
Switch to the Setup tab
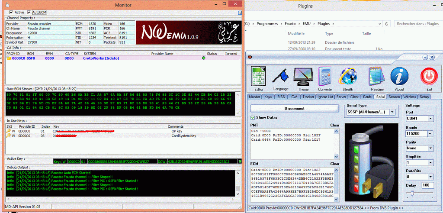(424, 97)
